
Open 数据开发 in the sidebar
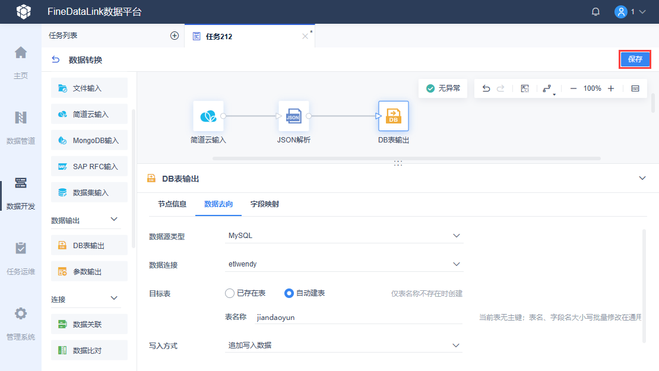(x=21, y=193)
